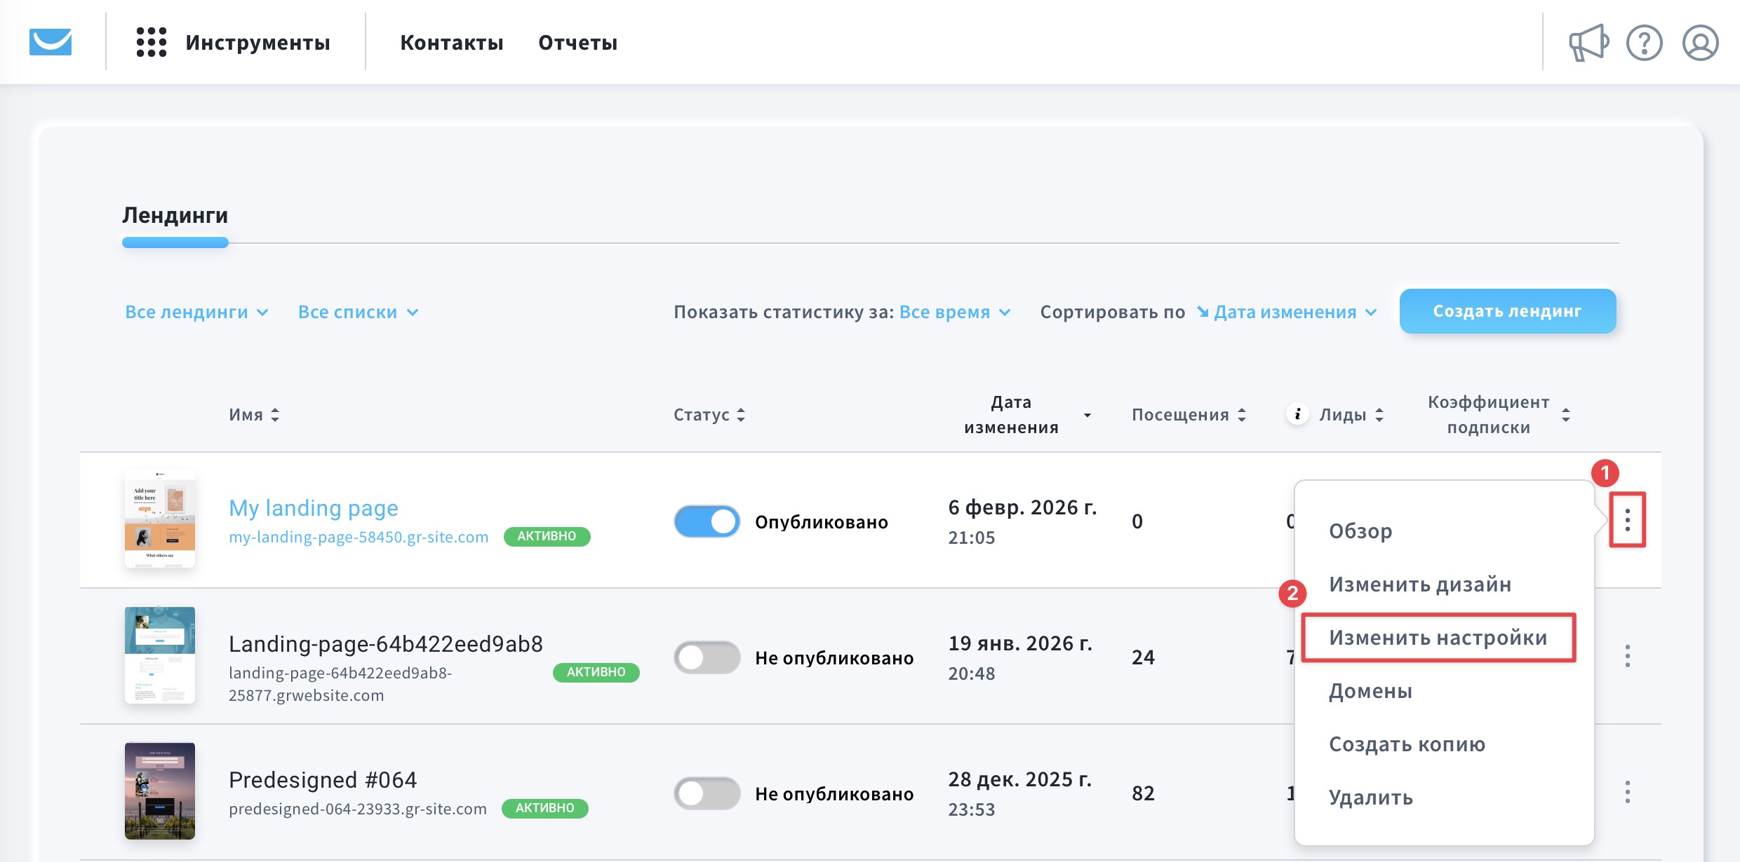The height and width of the screenshot is (862, 1740).
Task: Open the Все время statistics dropdown
Action: 954,312
